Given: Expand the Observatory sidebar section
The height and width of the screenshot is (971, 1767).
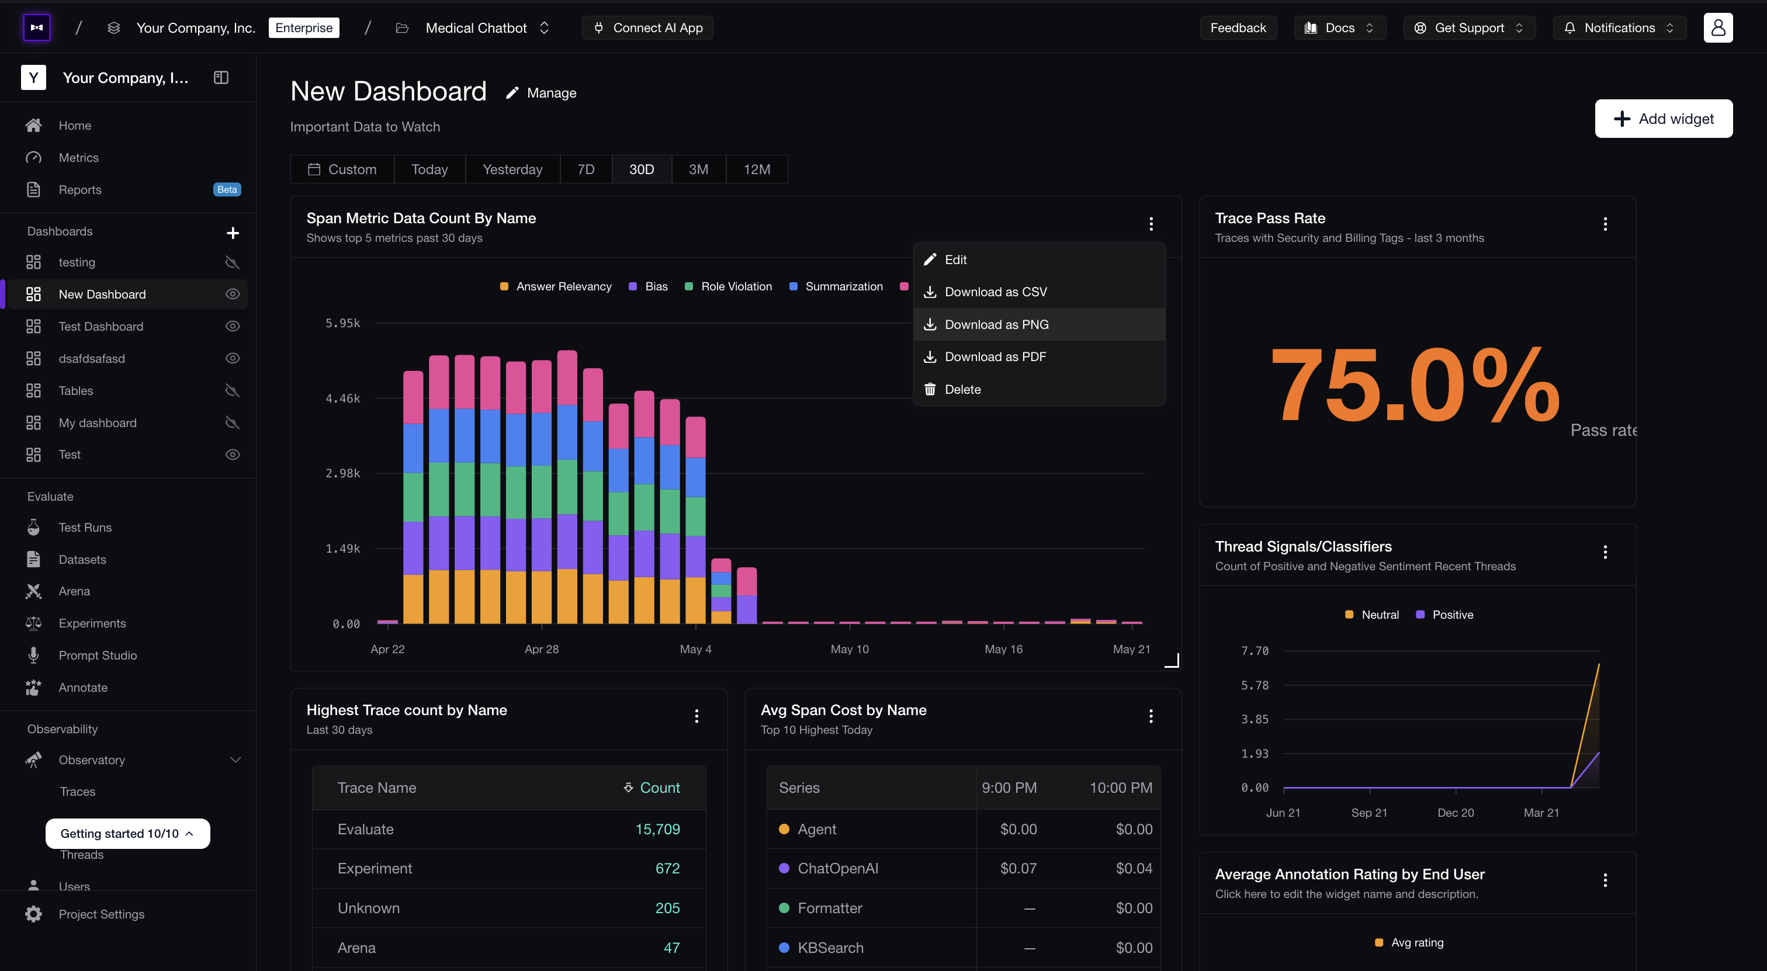Looking at the screenshot, I should pyautogui.click(x=235, y=760).
